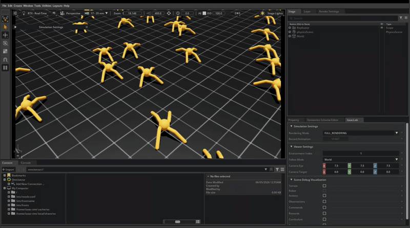Open the Stage panel options hamburger menu
The width and height of the screenshot is (410, 228).
406,18
